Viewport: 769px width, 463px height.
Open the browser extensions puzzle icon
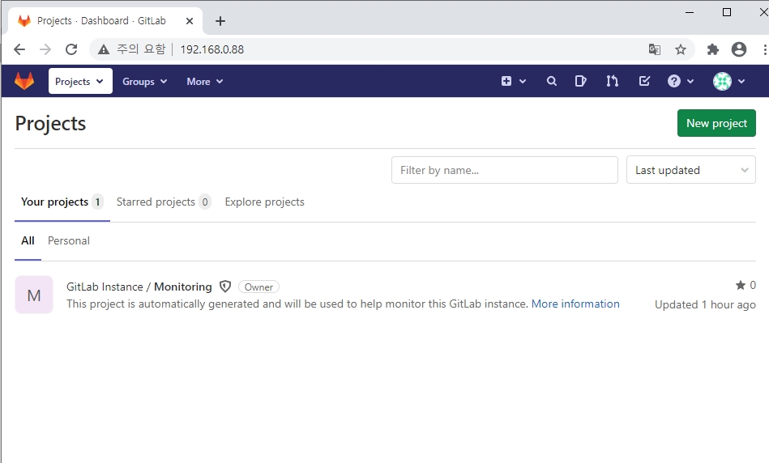click(712, 49)
